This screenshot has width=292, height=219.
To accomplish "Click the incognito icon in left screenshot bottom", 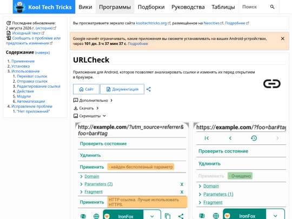I will coord(83,216).
